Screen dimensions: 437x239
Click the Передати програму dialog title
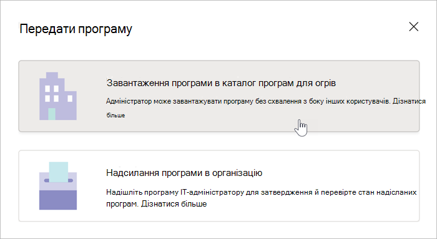[x=76, y=29]
